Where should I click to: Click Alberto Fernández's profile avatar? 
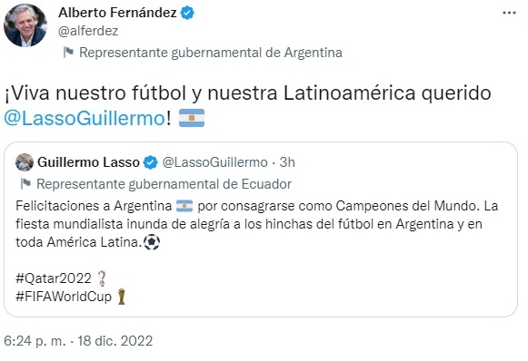click(25, 25)
